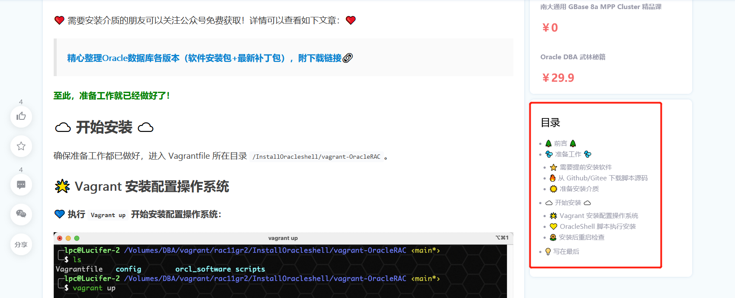Open the GBase 8a MPP Cluster course link
The height and width of the screenshot is (298, 735).
point(601,7)
